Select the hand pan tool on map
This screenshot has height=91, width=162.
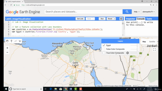pos(7,41)
